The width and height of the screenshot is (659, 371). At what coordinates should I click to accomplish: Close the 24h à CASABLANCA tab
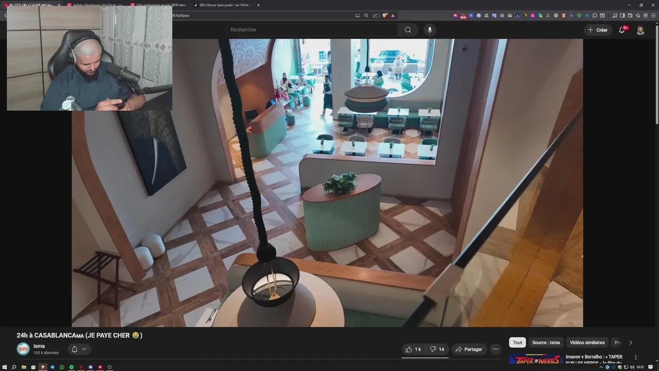tap(58, 5)
